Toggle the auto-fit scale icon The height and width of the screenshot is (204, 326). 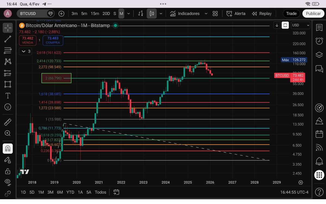pyautogui.click(x=285, y=25)
